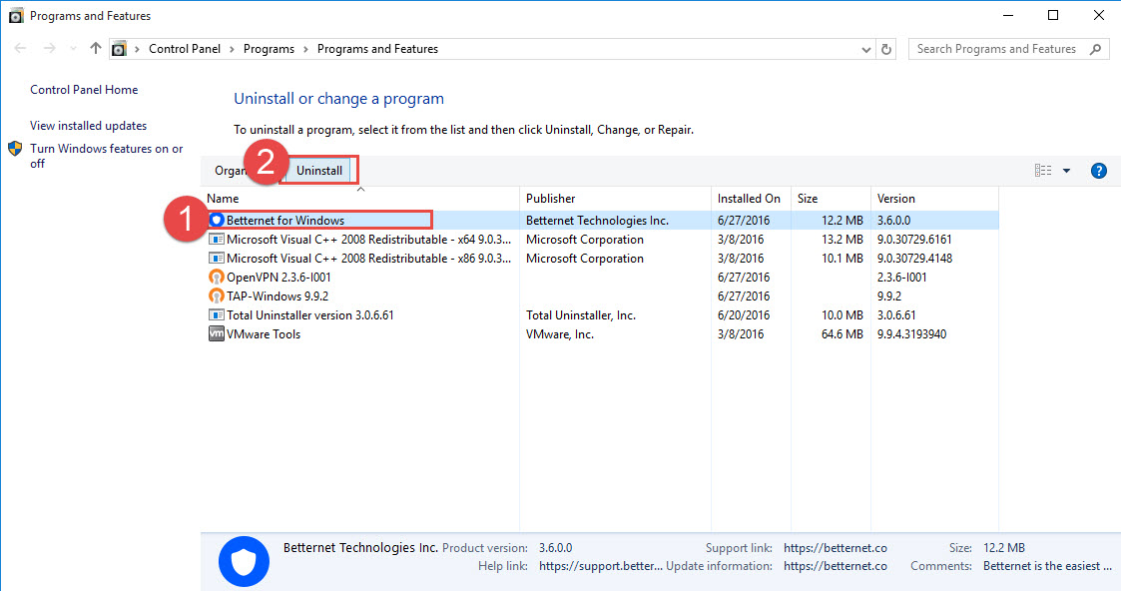Expand the chevron after Control Panel breadcrumb

pyautogui.click(x=232, y=49)
